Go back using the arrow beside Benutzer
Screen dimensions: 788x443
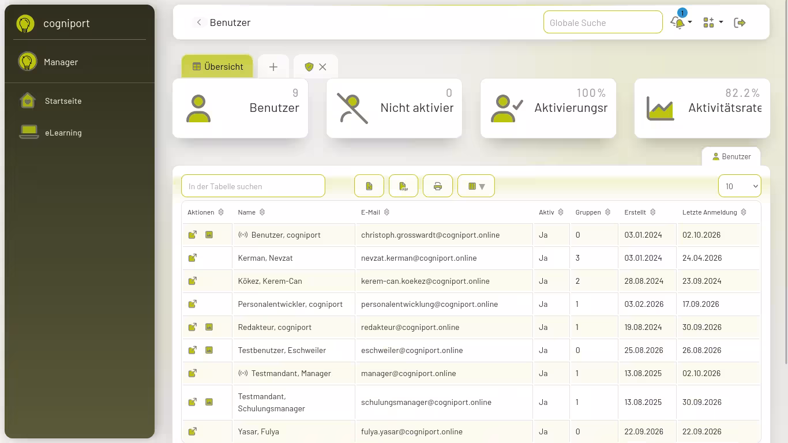[x=199, y=22]
